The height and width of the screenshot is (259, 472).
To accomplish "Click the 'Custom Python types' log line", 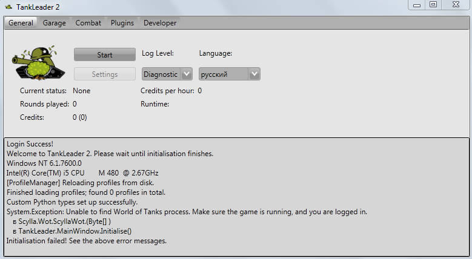I will point(72,202).
